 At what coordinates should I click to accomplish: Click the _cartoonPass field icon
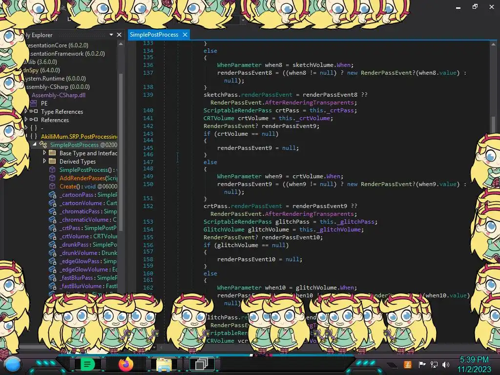[x=52, y=194]
